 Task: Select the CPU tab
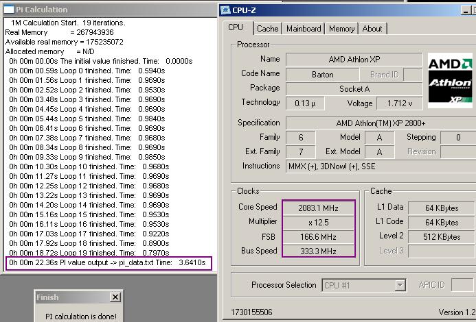pyautogui.click(x=236, y=27)
